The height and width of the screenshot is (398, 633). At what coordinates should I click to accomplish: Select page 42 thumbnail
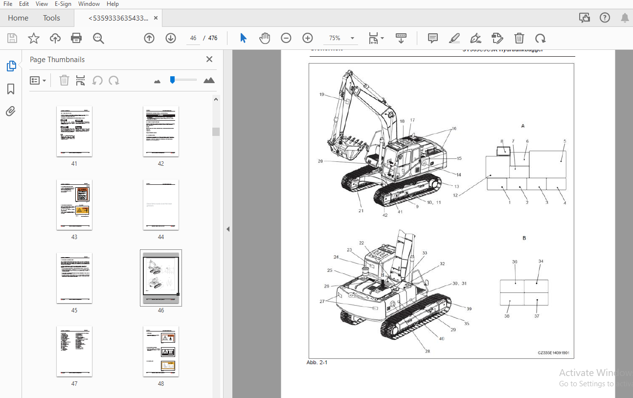click(x=161, y=132)
